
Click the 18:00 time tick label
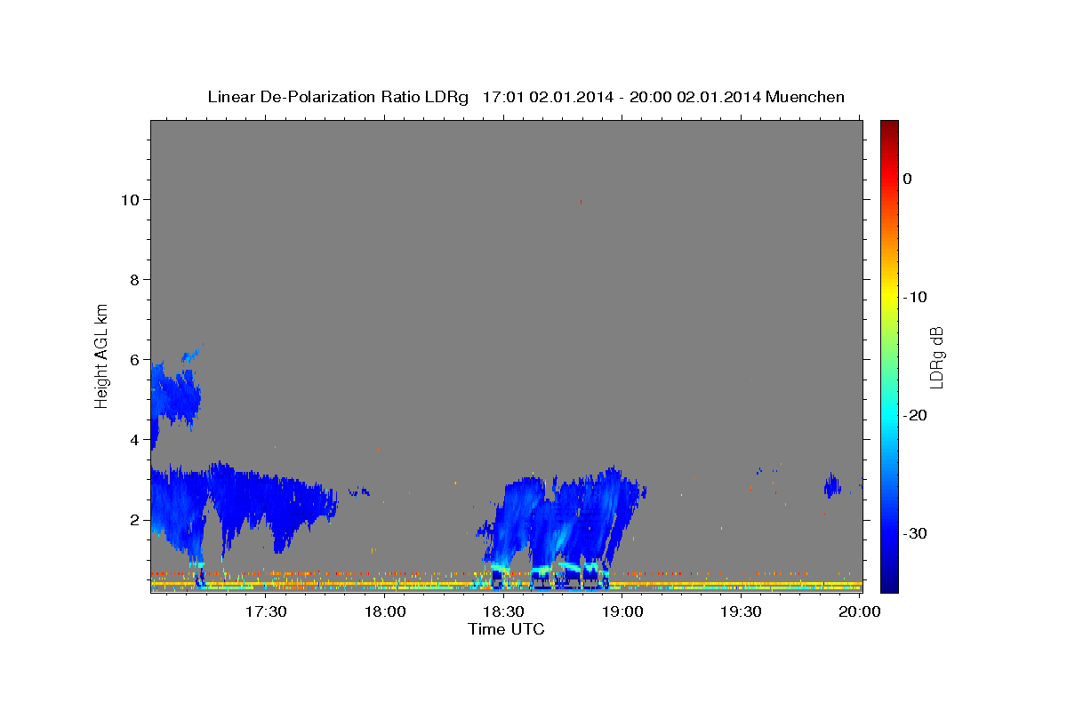pos(387,612)
